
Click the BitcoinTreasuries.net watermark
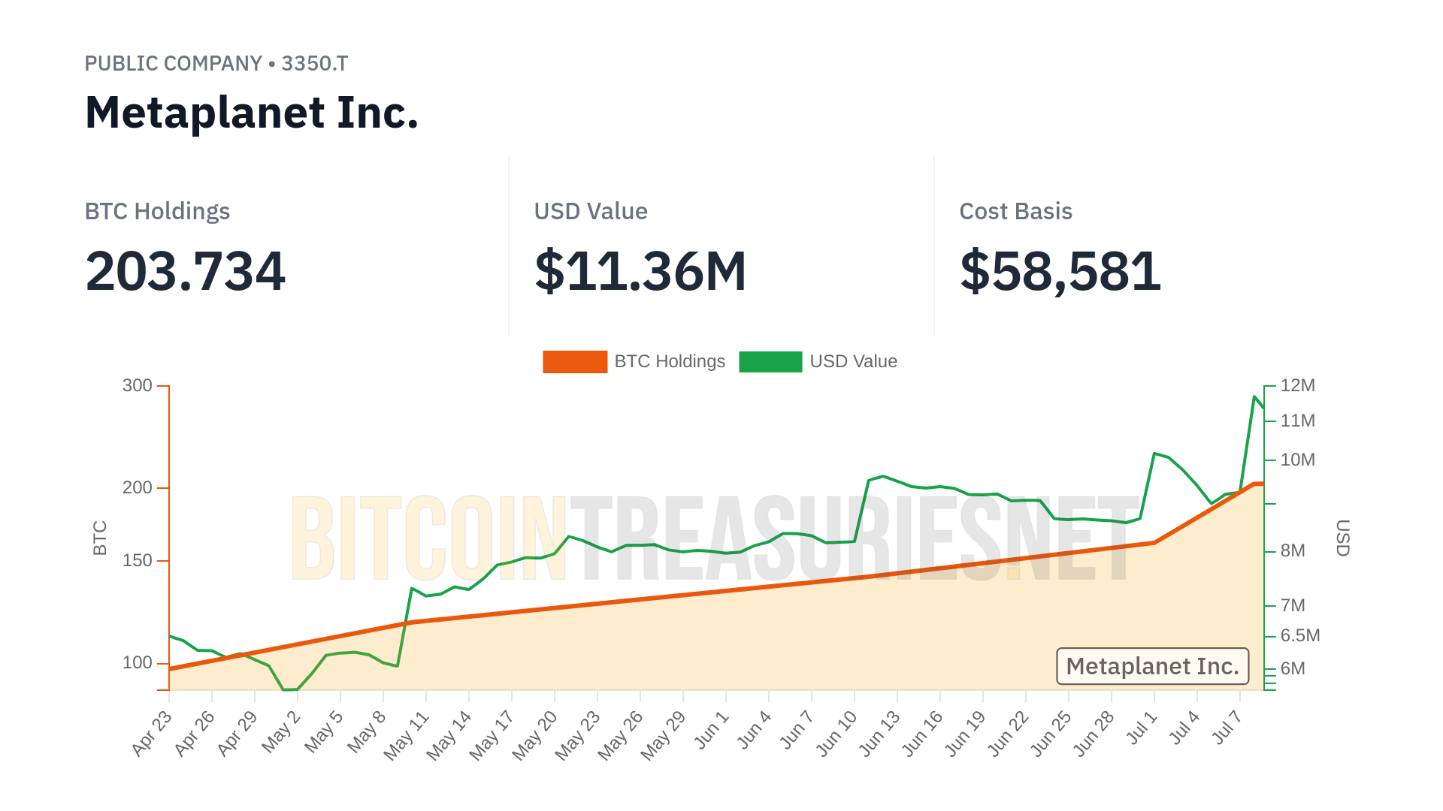point(714,539)
